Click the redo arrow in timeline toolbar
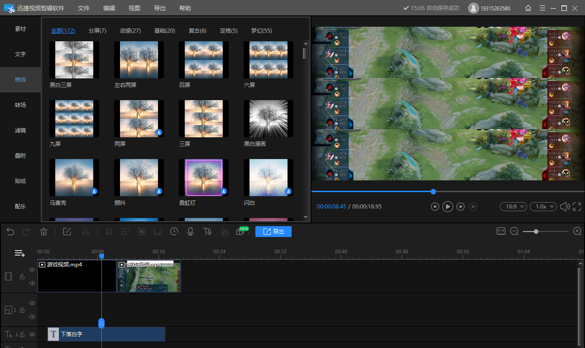585x348 pixels. pos(26,232)
